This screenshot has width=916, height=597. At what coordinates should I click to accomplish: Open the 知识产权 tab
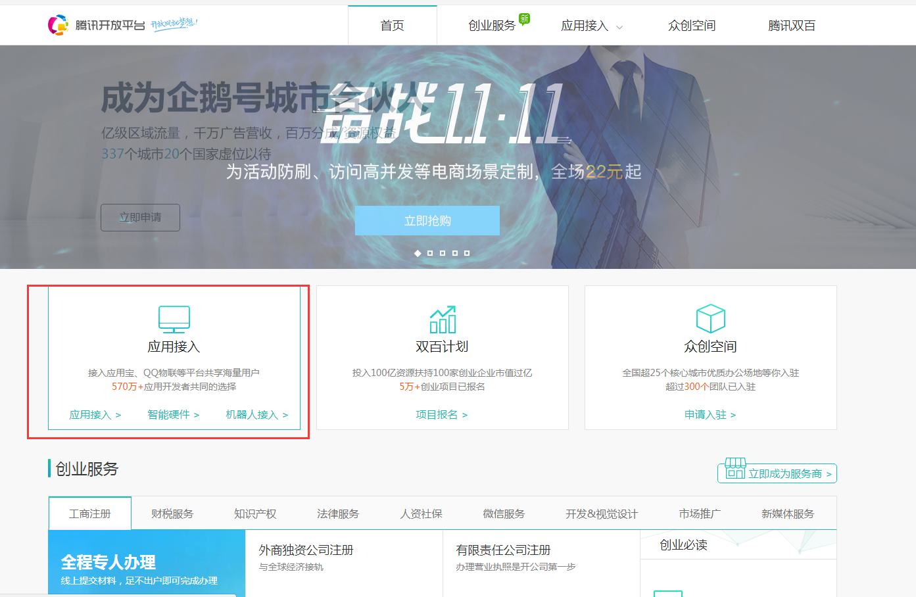255,513
